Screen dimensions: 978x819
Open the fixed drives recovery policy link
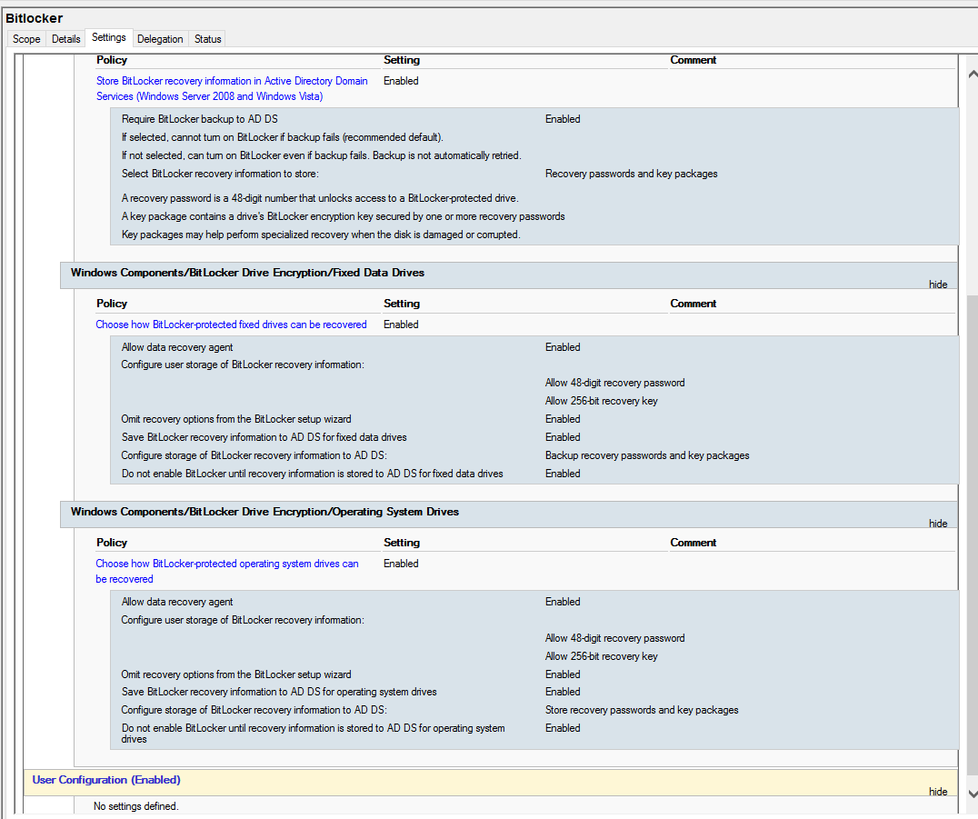[x=231, y=325]
